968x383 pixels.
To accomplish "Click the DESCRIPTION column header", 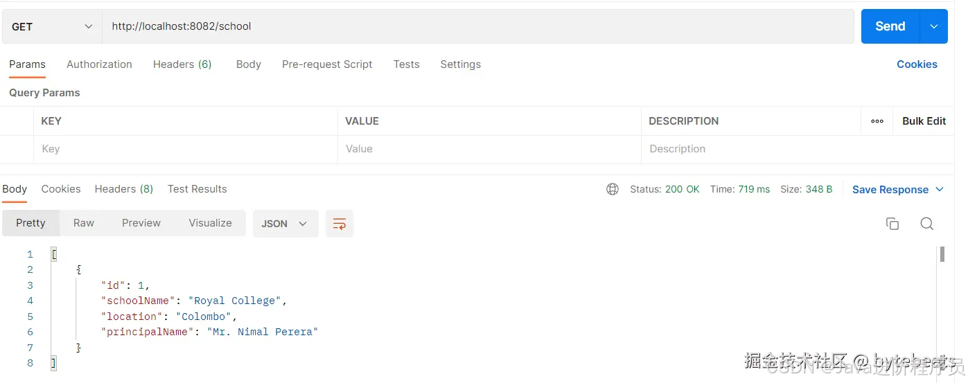I will pos(683,121).
